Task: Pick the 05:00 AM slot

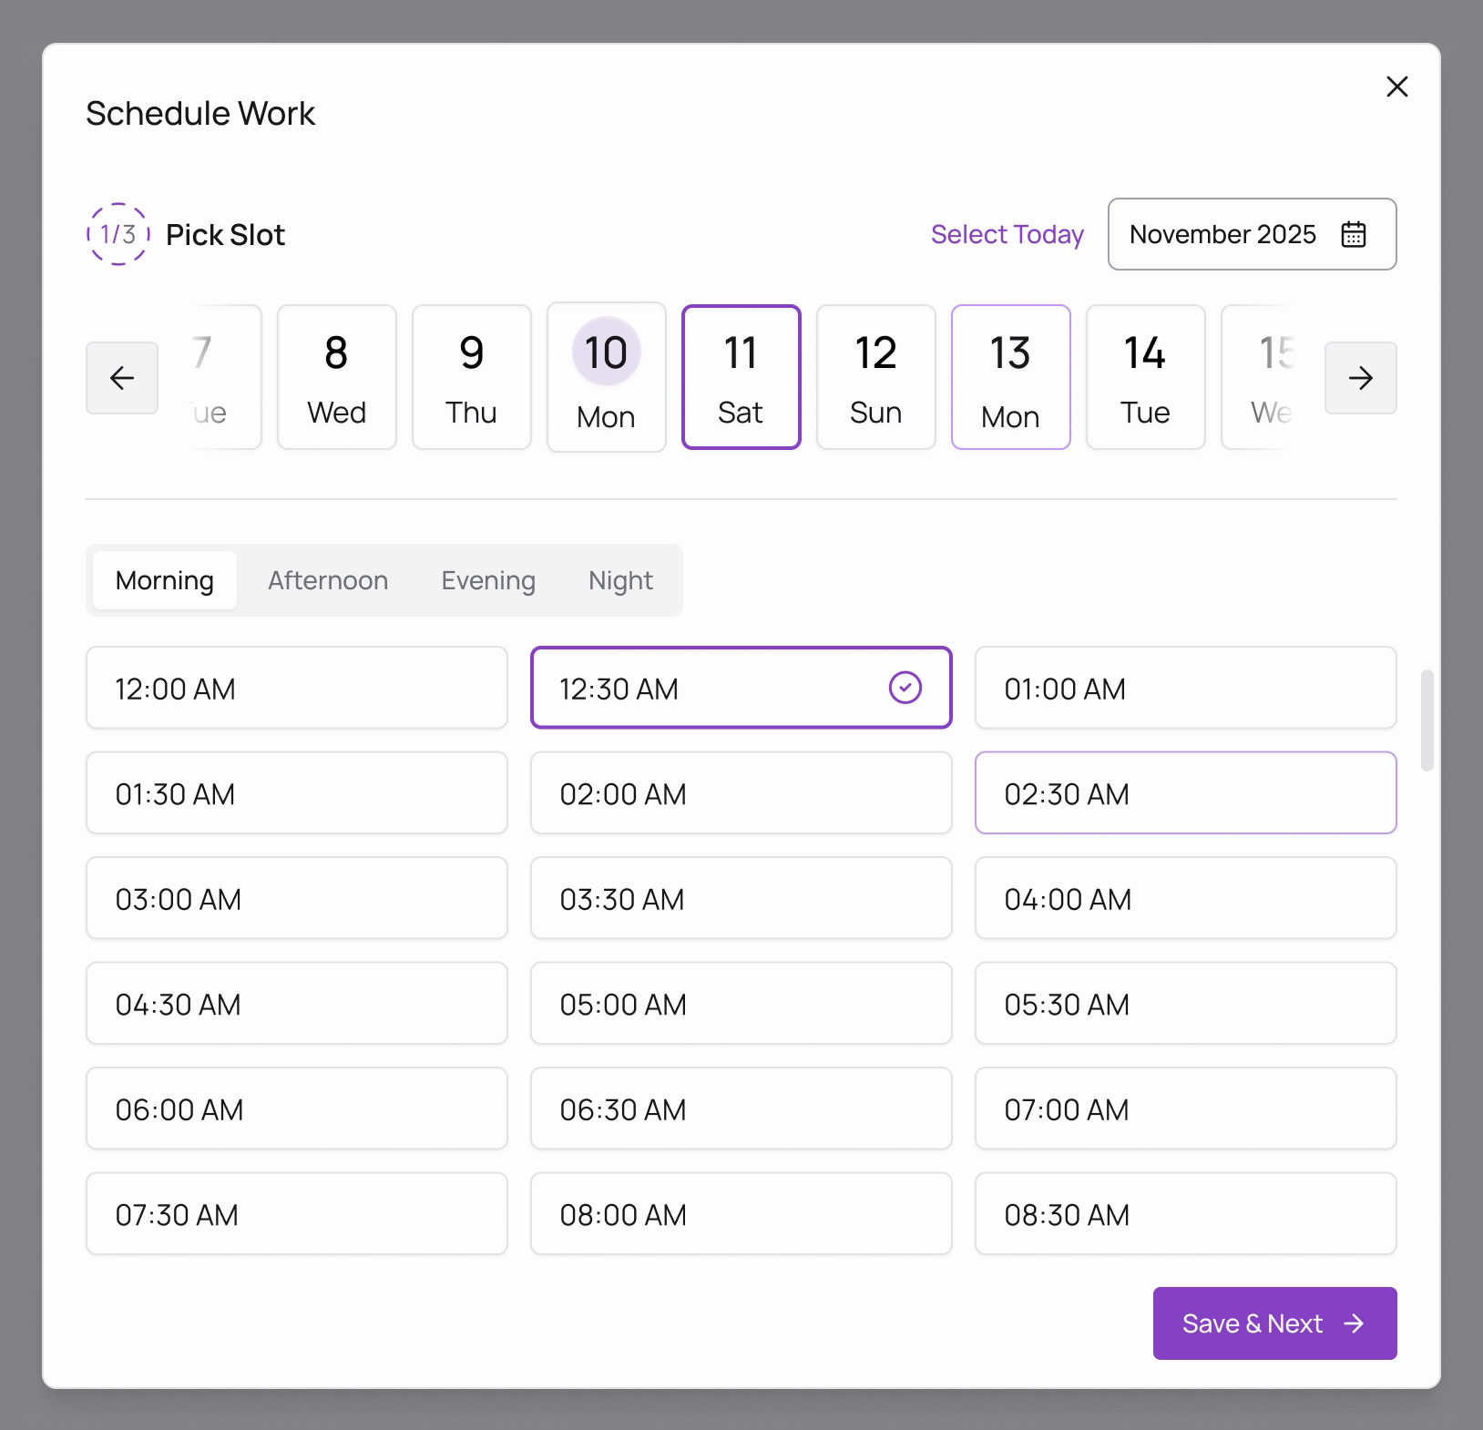Action: pos(741,1004)
